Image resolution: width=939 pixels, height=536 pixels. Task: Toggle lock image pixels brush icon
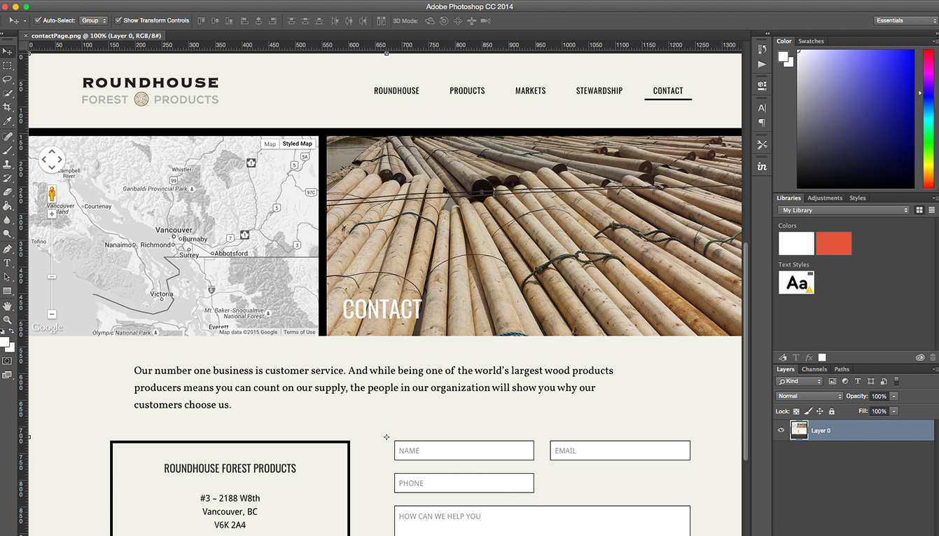pos(808,411)
